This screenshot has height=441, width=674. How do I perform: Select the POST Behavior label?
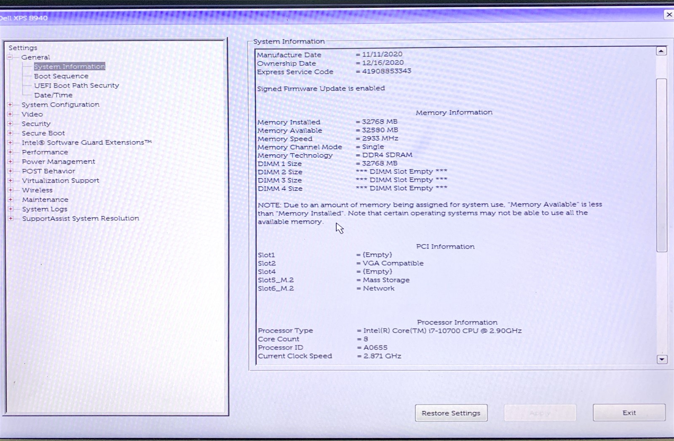point(48,171)
